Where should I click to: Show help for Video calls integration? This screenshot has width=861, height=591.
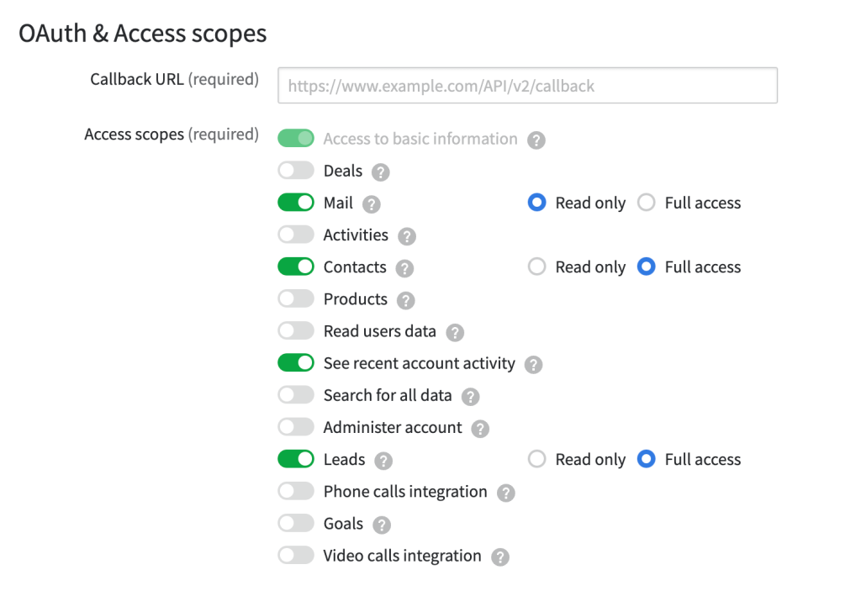click(500, 557)
